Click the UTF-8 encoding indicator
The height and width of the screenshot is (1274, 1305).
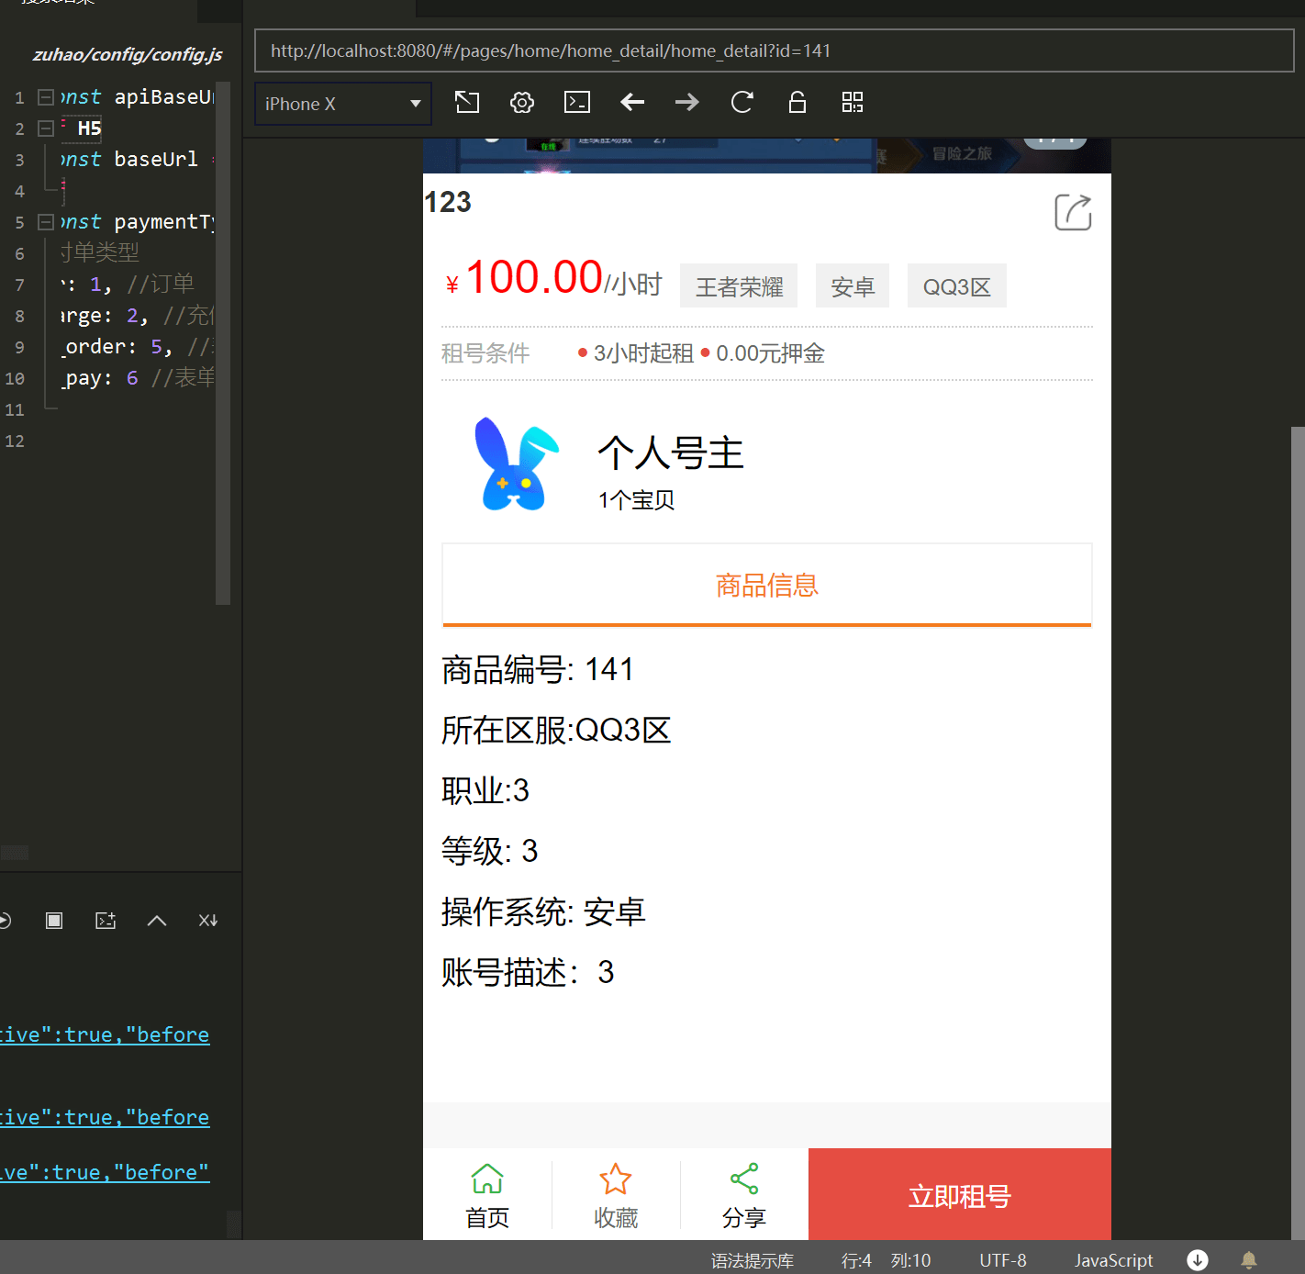point(1002,1260)
